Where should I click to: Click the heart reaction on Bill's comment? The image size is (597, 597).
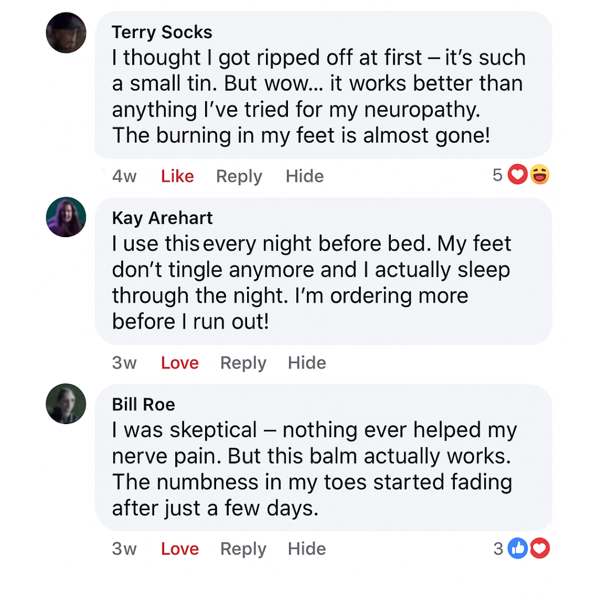click(x=540, y=548)
